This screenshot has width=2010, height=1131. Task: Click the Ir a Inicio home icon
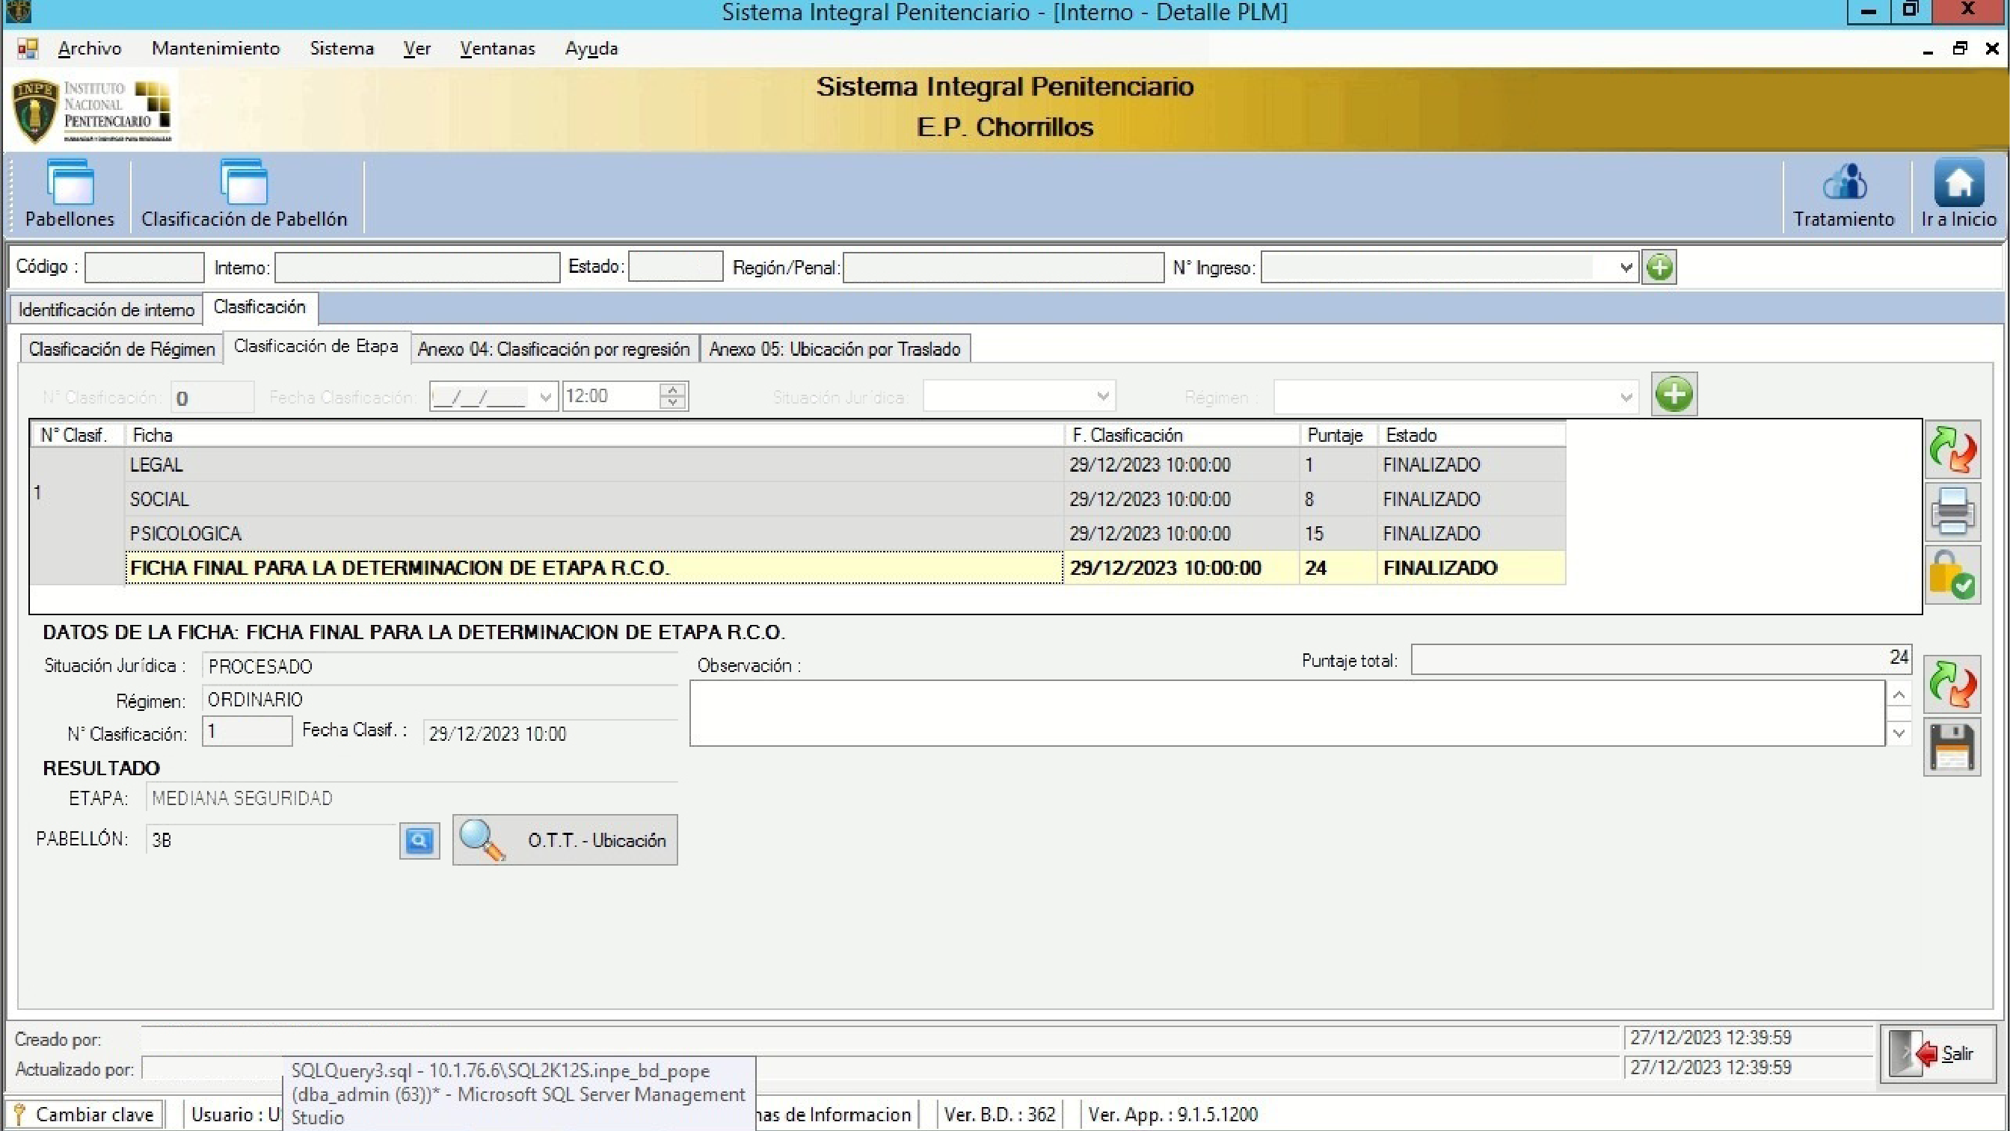pyautogui.click(x=1958, y=194)
